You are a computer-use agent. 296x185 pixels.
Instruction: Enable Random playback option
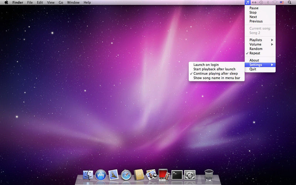260,49
